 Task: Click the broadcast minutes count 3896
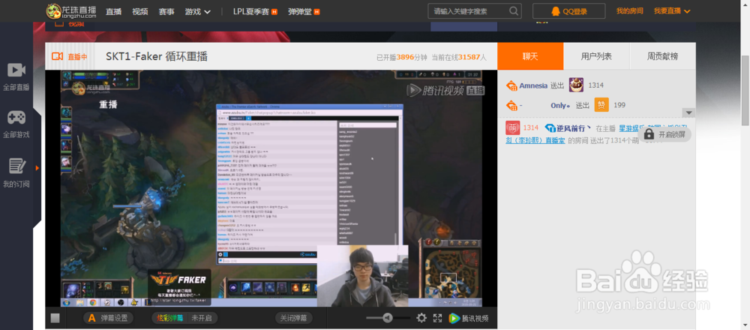tap(405, 58)
